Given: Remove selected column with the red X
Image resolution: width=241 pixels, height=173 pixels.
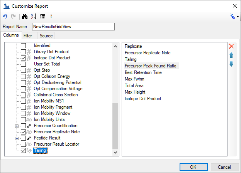Looking at the screenshot, I should 231,46.
